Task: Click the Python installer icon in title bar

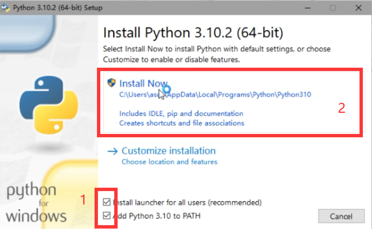Action: [5, 8]
